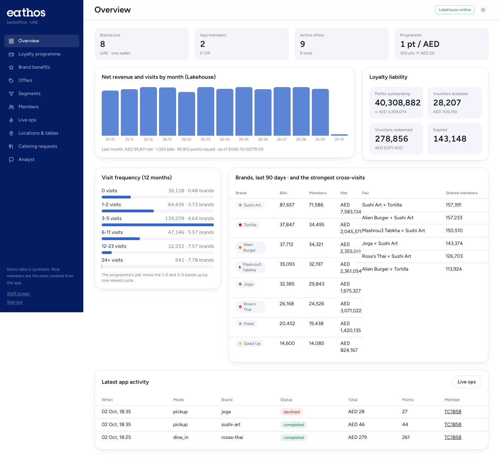The height and width of the screenshot is (458, 500).
Task: Open the Overview menu item
Action: point(42,41)
